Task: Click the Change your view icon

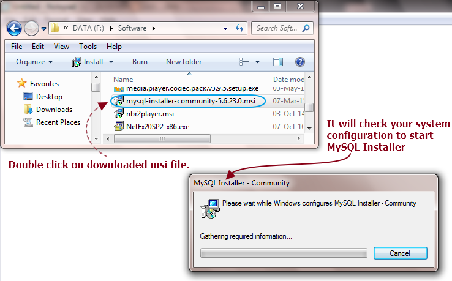Action: tap(244, 62)
